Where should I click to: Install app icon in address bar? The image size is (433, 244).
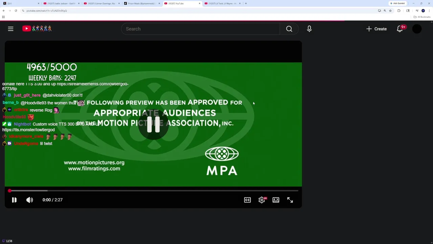379,11
